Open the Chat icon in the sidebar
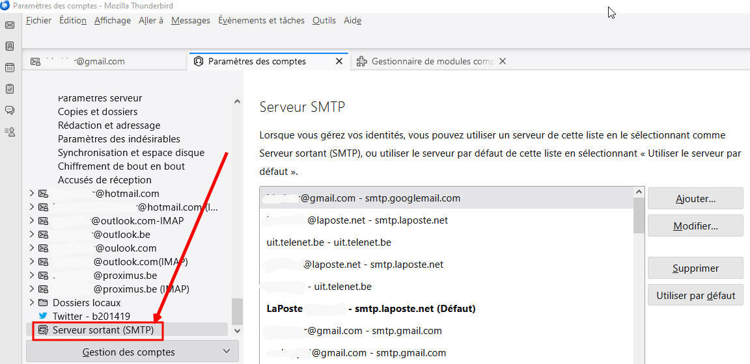The width and height of the screenshot is (750, 364). click(9, 110)
